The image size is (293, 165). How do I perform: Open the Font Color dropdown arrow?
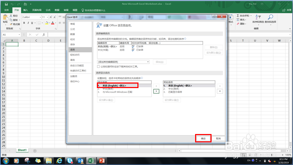click(x=56, y=23)
